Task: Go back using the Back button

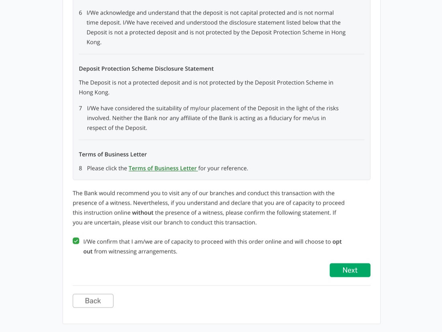Action: click(x=93, y=301)
